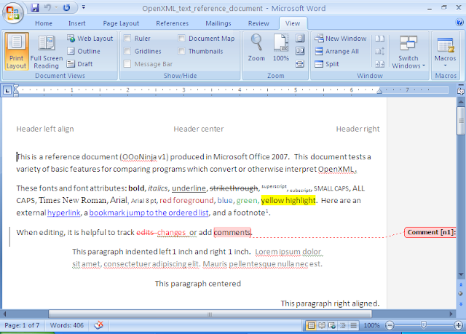Open Full Screen Reading view
This screenshot has width=466, height=334.
tap(45, 45)
